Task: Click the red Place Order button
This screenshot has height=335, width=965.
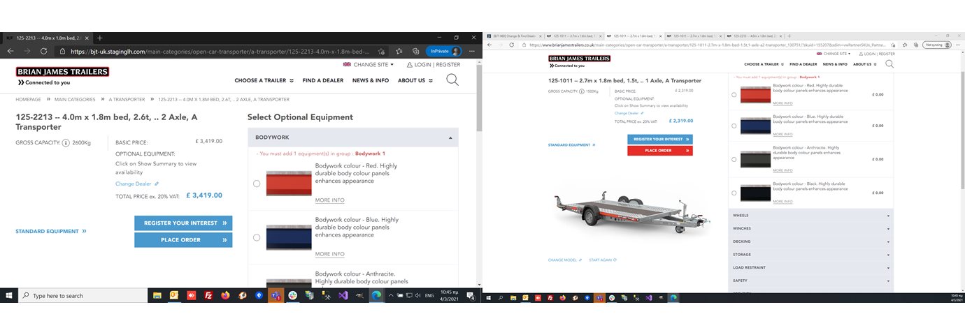Action: coord(659,151)
